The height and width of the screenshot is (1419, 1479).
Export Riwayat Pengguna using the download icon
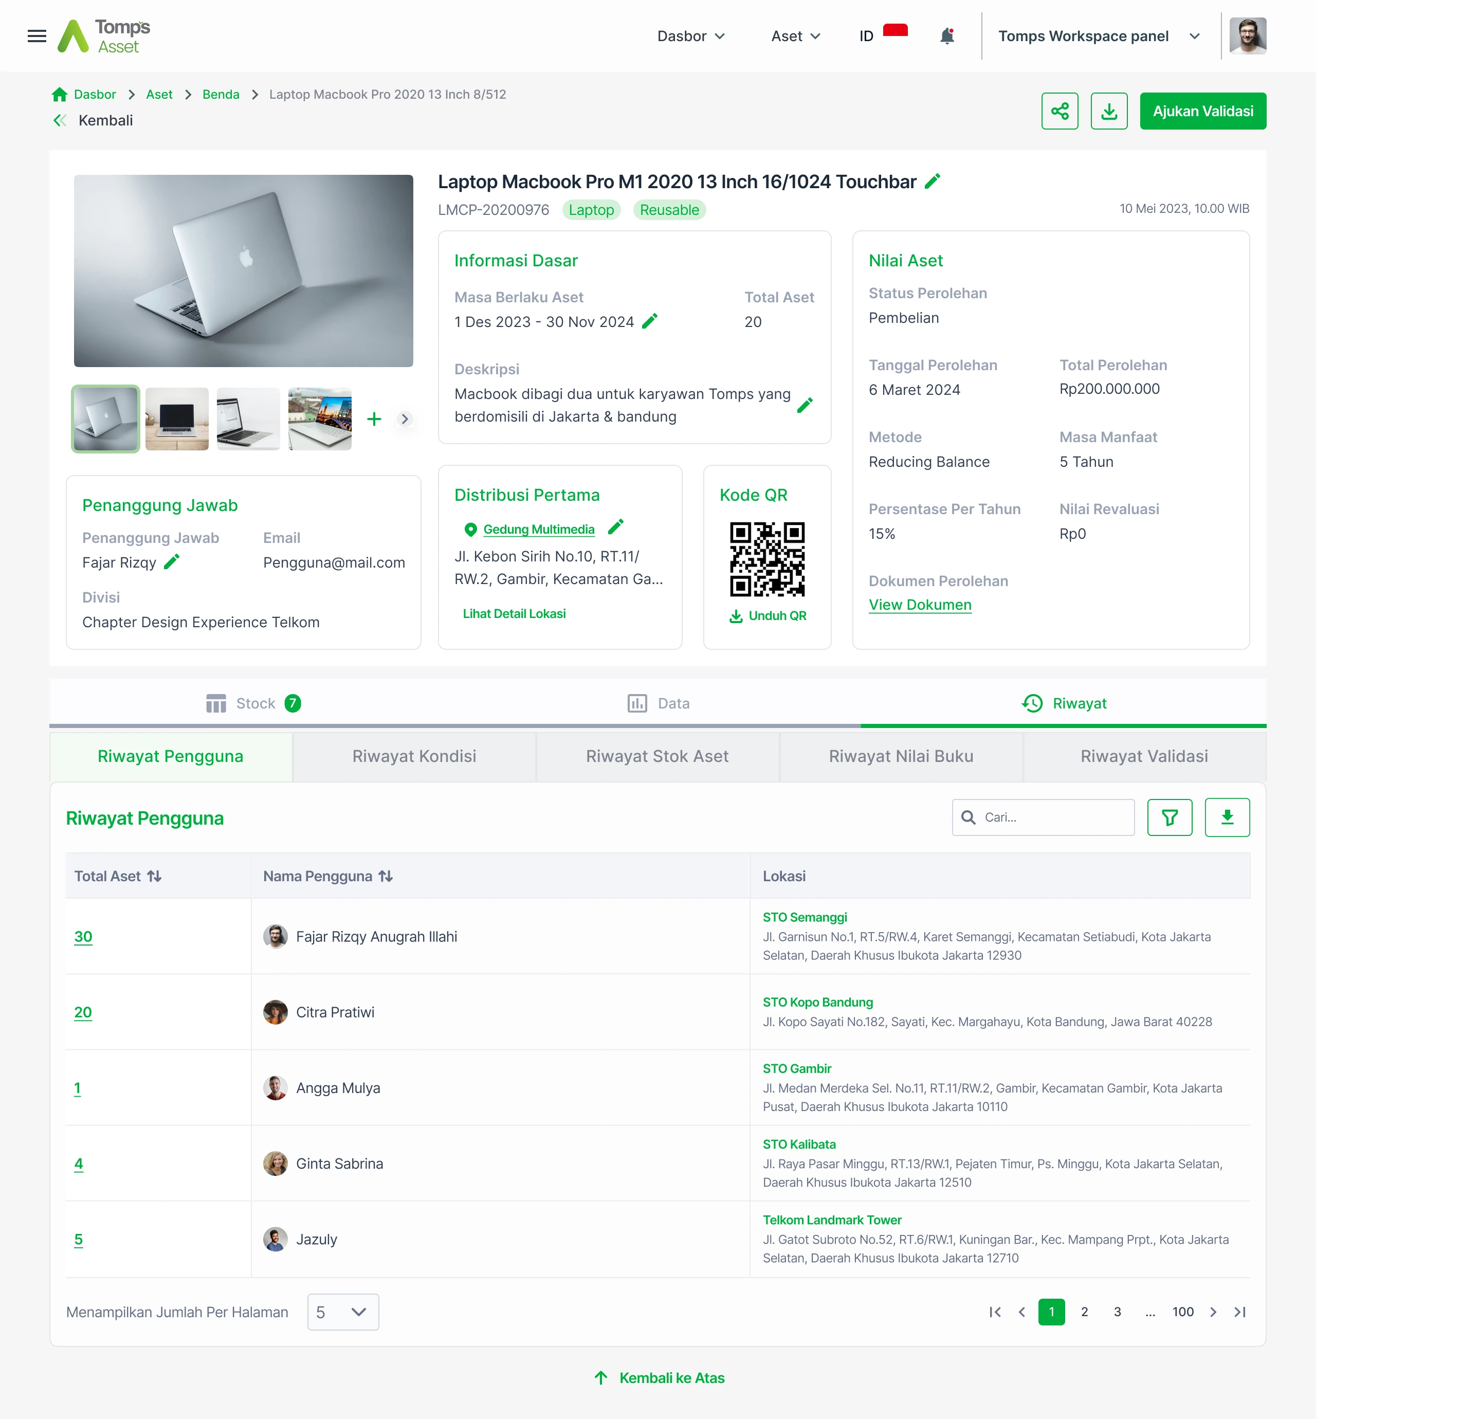pos(1227,816)
